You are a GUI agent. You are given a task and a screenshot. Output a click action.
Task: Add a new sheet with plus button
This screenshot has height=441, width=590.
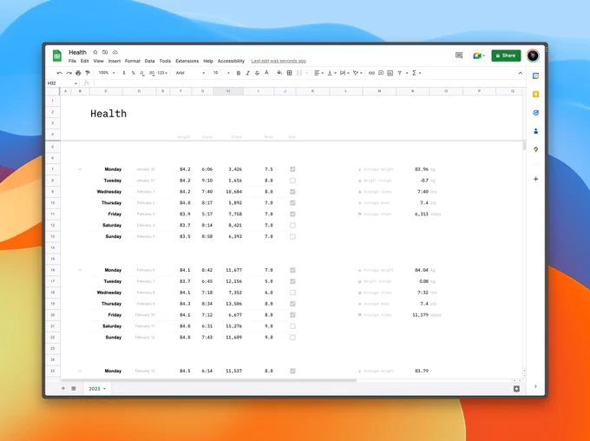(x=63, y=388)
